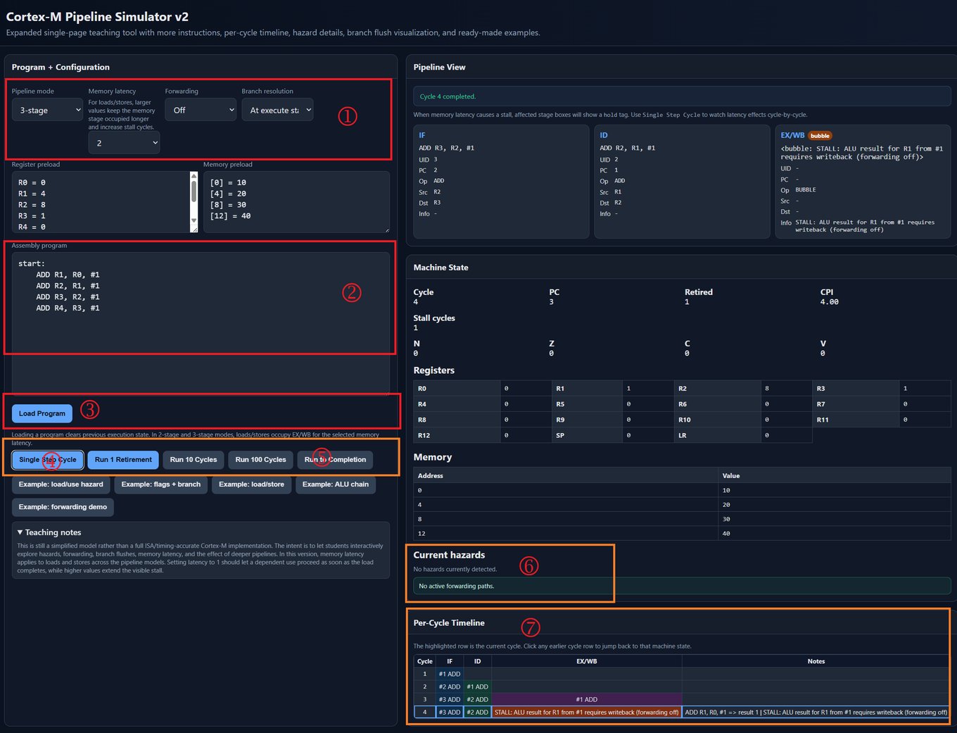The height and width of the screenshot is (733, 957).
Task: Select the highlighted cycle 4 timeline row
Action: pyautogui.click(x=681, y=712)
